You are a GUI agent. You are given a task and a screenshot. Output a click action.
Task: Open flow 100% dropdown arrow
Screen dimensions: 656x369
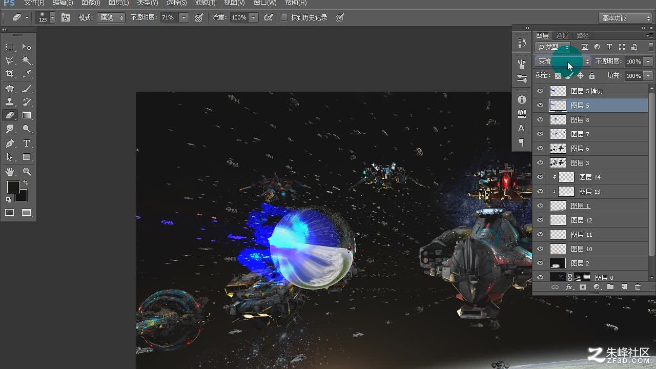point(253,17)
